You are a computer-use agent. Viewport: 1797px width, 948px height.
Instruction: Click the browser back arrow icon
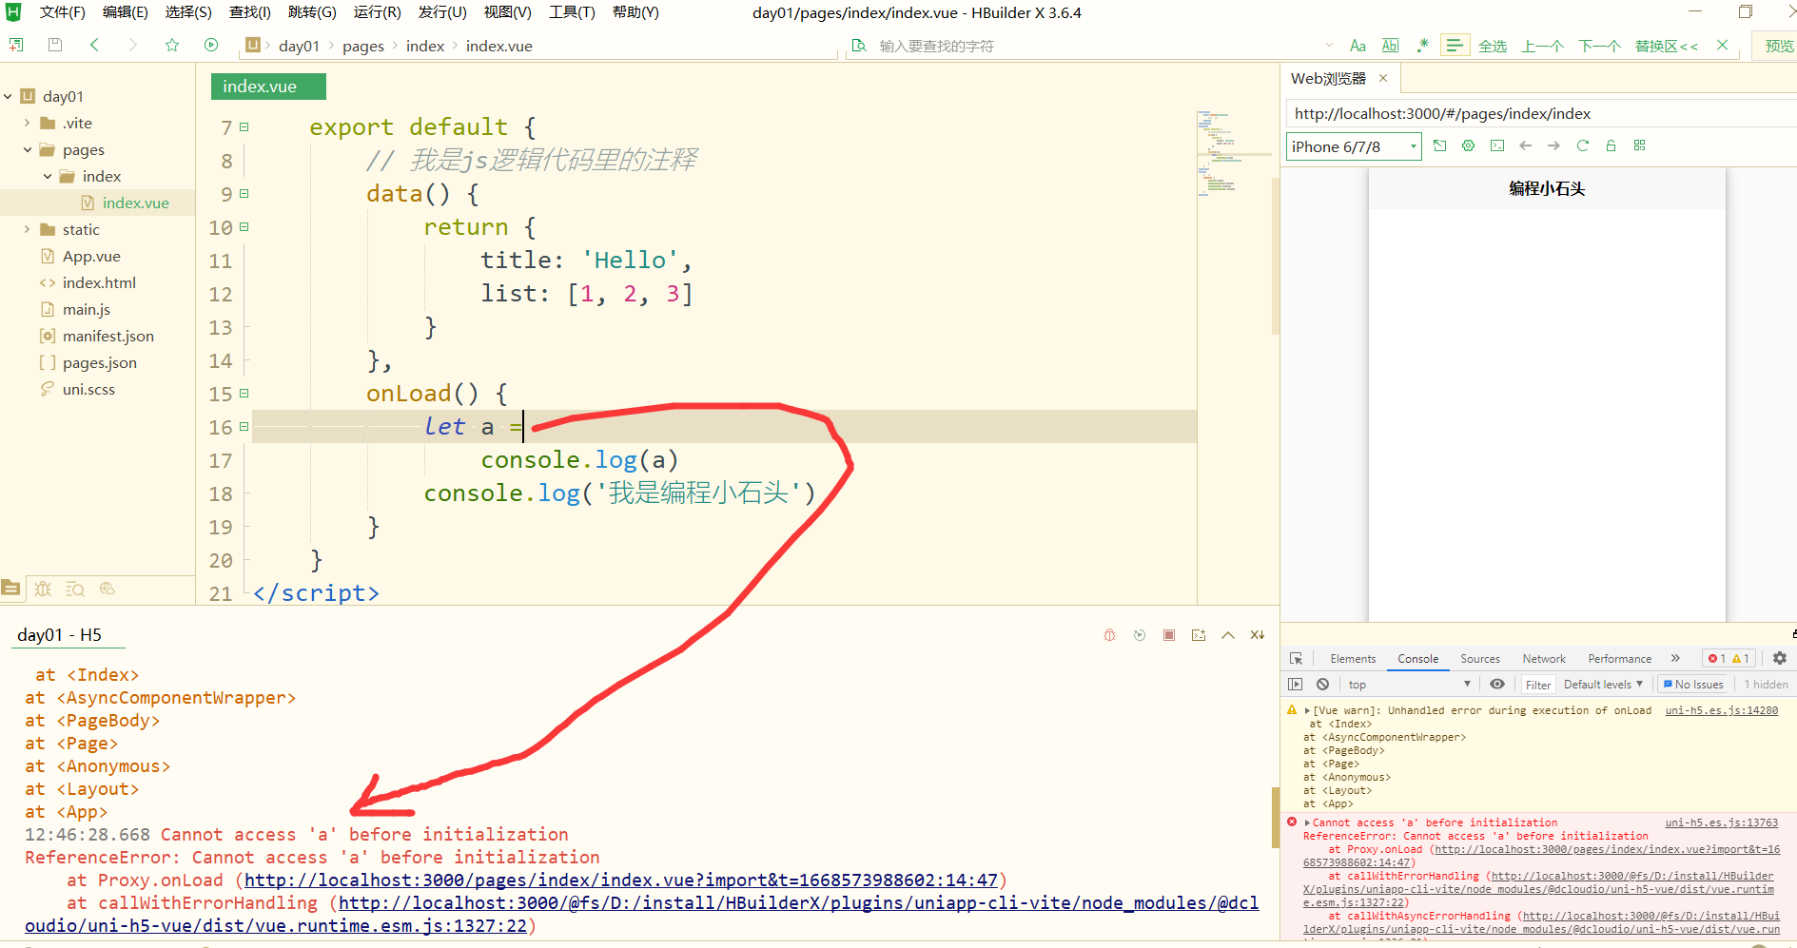point(1526,145)
